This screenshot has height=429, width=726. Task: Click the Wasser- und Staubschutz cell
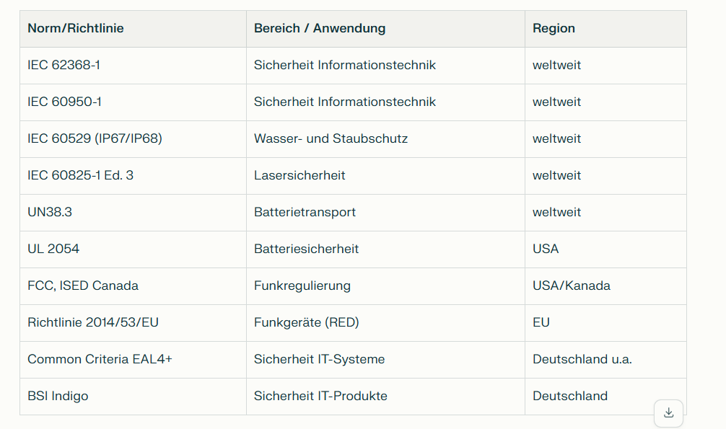pos(331,138)
